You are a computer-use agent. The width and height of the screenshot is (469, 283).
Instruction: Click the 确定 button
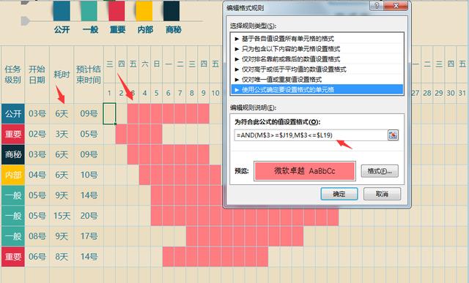339,194
